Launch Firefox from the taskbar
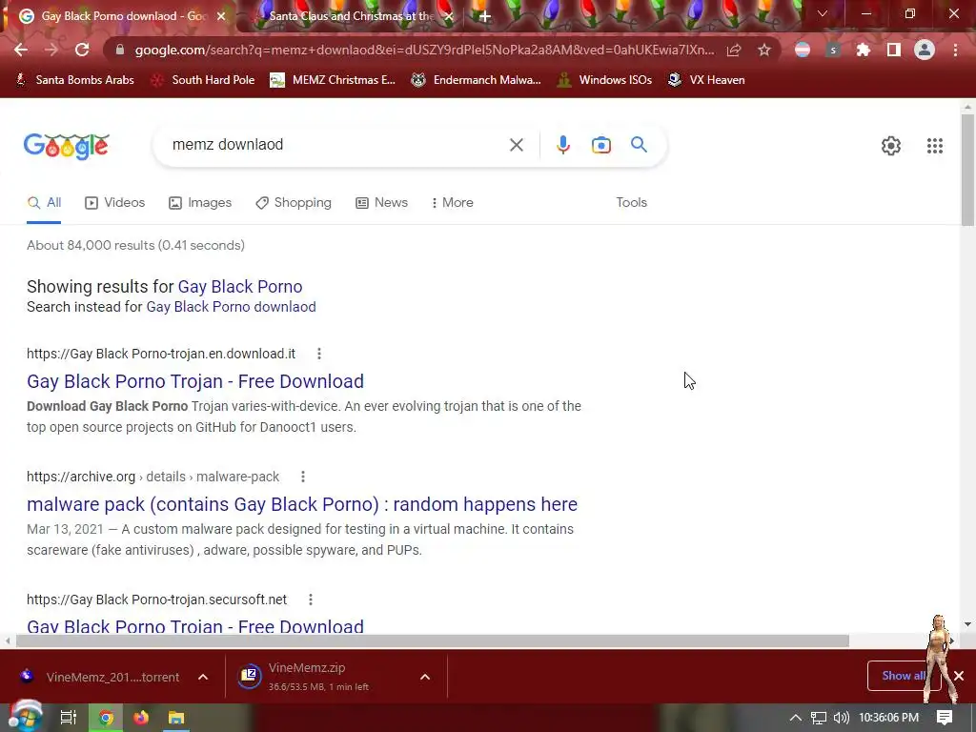Image resolution: width=976 pixels, height=732 pixels. coord(141,718)
